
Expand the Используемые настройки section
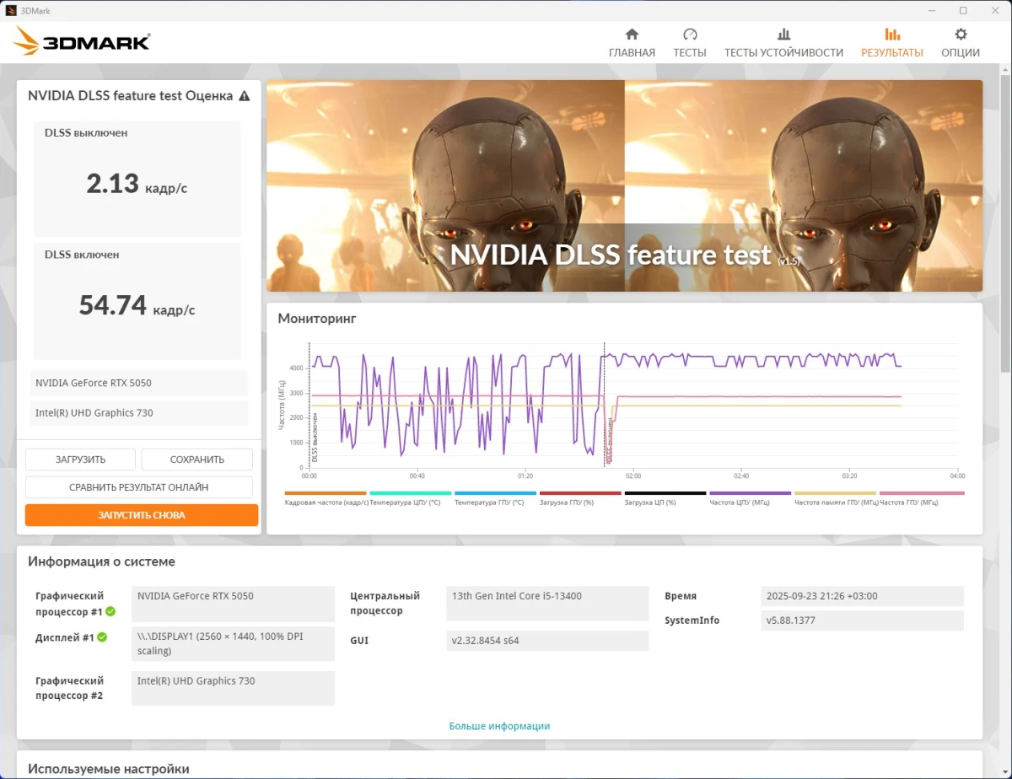(x=109, y=768)
